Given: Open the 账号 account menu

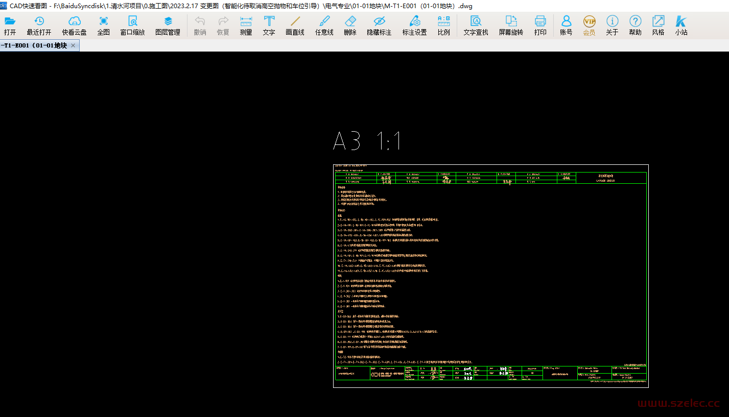Looking at the screenshot, I should [567, 26].
